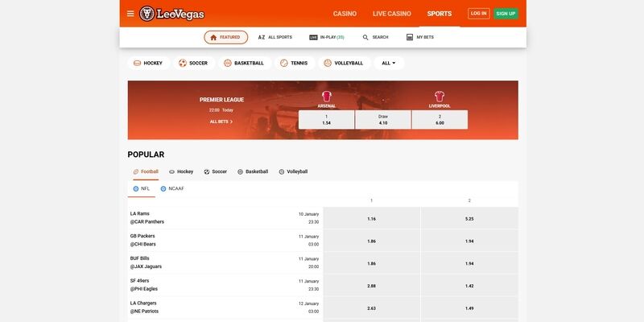Viewport: 644px width, 322px height.
Task: Click the A-Z All Sports icon
Action: (261, 37)
